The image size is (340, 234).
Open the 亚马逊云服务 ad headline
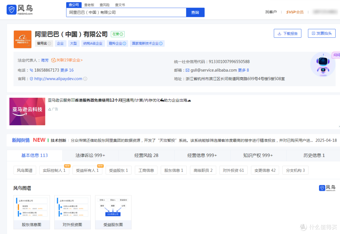click(x=119, y=100)
